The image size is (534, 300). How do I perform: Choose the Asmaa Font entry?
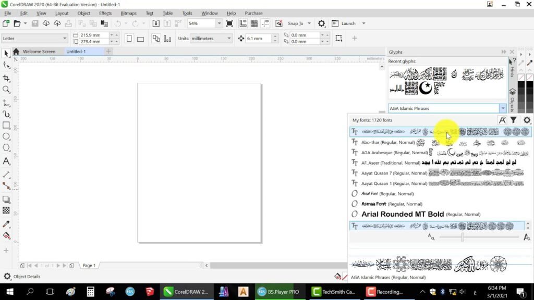(440, 204)
